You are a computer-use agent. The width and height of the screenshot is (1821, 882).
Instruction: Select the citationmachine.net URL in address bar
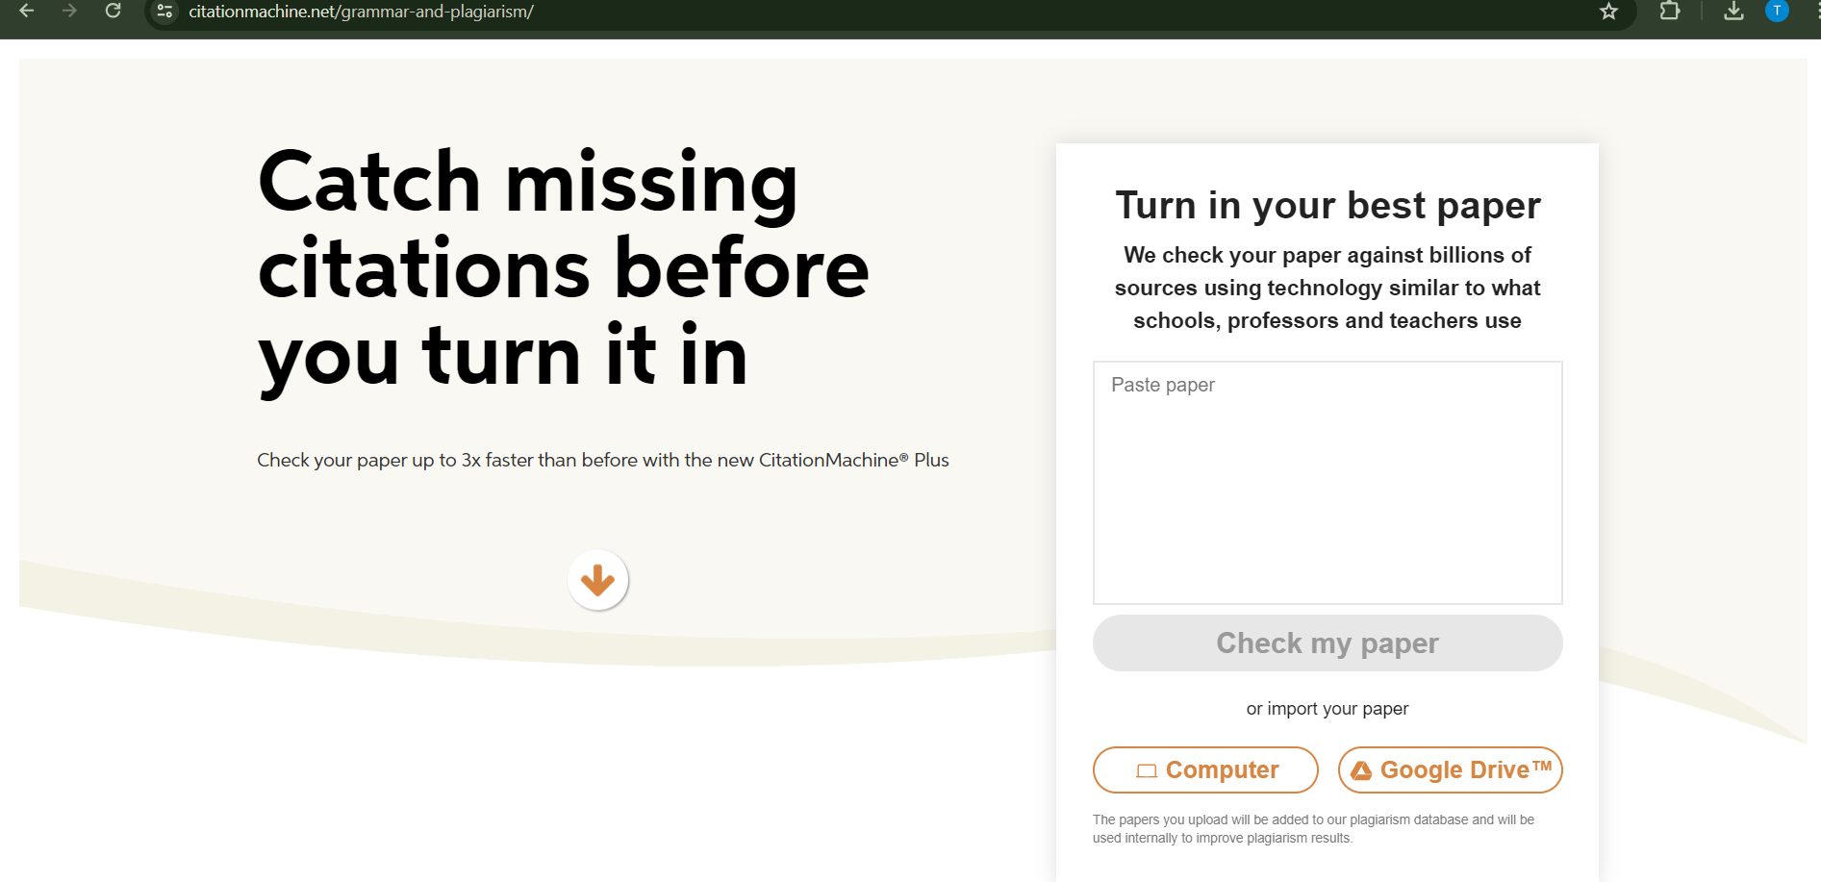pos(361,12)
